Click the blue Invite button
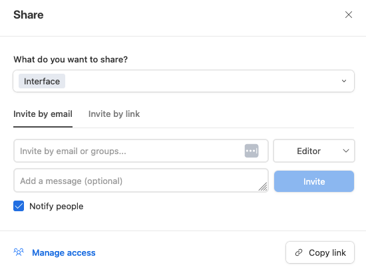Image resolution: width=366 pixels, height=269 pixels. [x=314, y=181]
